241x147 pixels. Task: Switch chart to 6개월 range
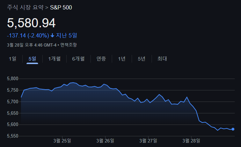tap(78, 59)
